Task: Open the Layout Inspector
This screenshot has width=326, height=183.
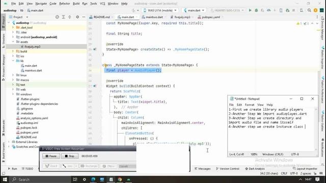Action: 305,169
